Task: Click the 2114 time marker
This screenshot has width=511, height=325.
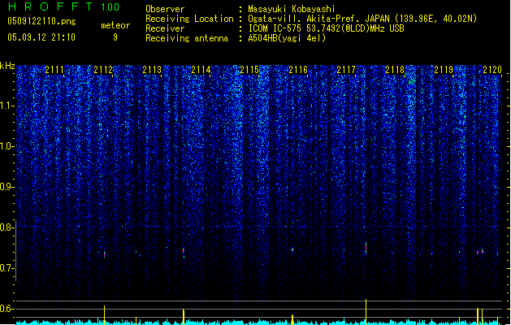Action: click(x=201, y=70)
